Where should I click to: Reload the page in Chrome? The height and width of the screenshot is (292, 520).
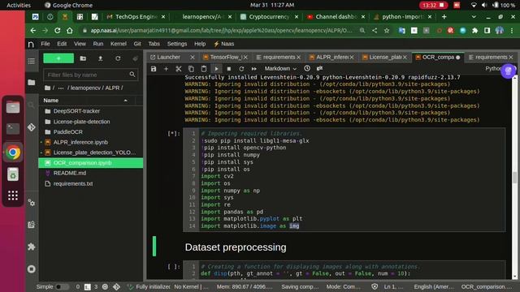(x=58, y=31)
